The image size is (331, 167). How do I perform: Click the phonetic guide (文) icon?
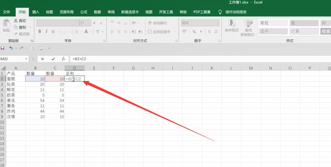(98, 32)
